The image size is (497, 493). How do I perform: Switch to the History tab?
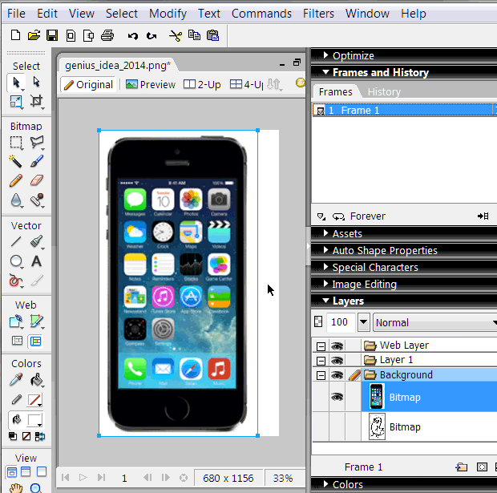pyautogui.click(x=384, y=91)
